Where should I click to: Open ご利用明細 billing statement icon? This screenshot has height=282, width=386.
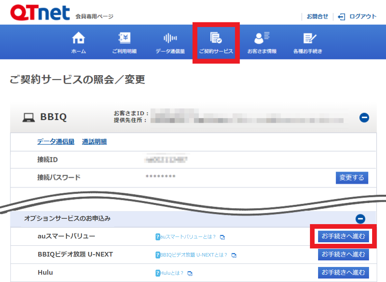point(124,38)
